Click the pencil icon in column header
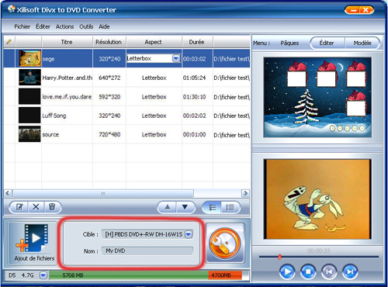Image resolution: width=388 pixels, height=287 pixels. coord(9,42)
